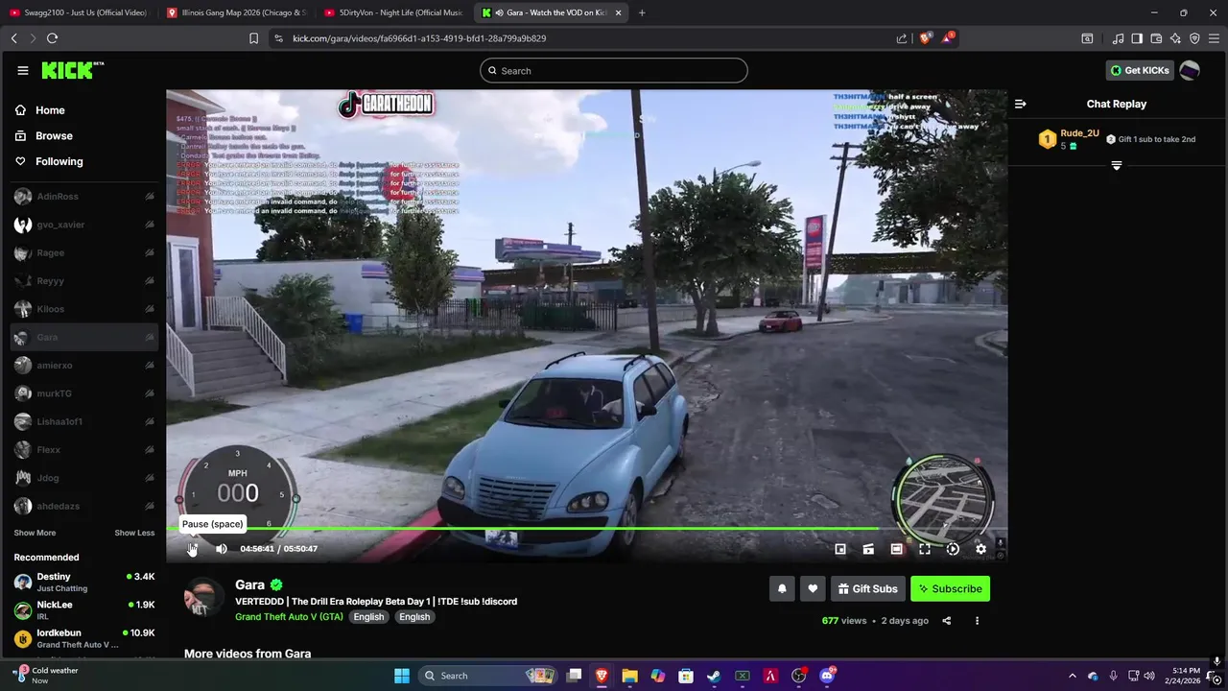Viewport: 1228px width, 691px height.
Task: Open Following in the sidebar
Action: [49, 161]
